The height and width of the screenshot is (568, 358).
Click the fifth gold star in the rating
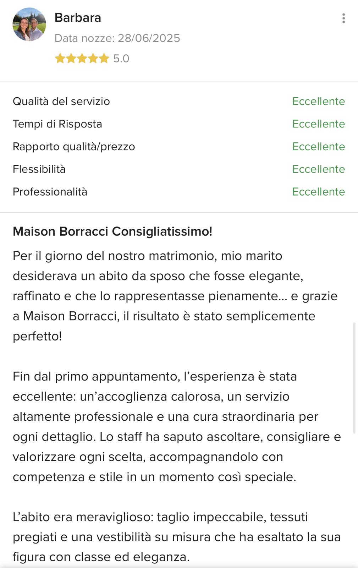pos(104,58)
